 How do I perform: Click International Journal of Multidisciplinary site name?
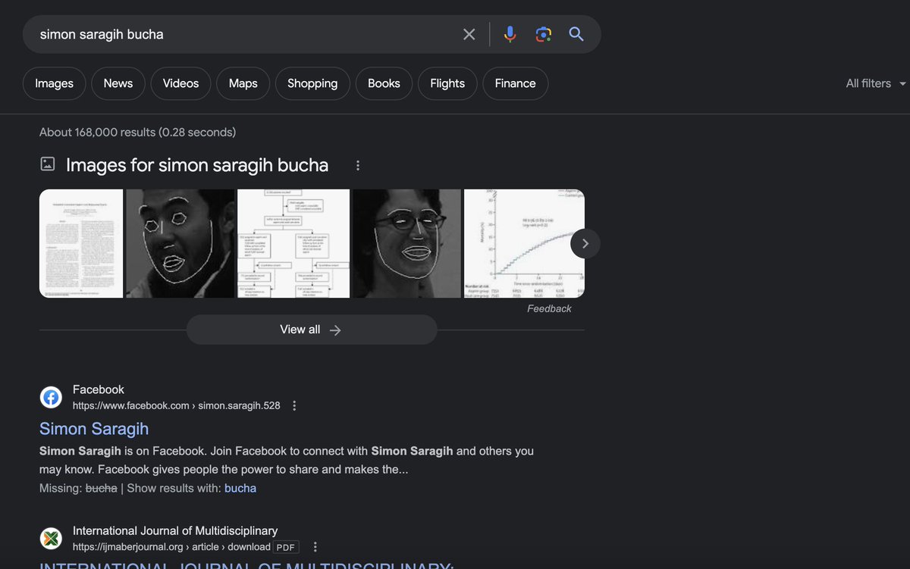point(175,530)
